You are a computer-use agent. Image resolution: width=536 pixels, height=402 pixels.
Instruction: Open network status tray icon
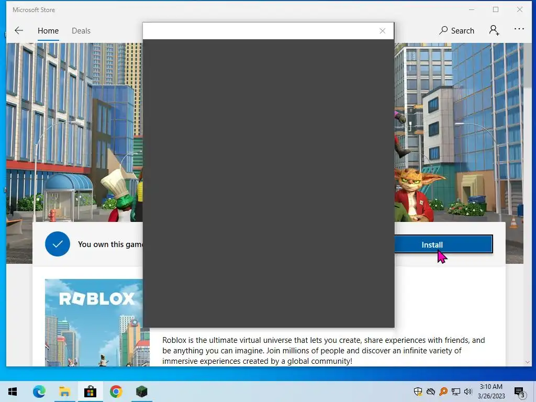pyautogui.click(x=456, y=392)
